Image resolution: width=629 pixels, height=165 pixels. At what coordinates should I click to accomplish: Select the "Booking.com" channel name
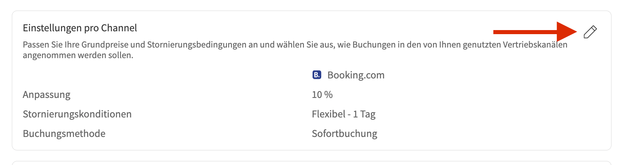point(356,75)
